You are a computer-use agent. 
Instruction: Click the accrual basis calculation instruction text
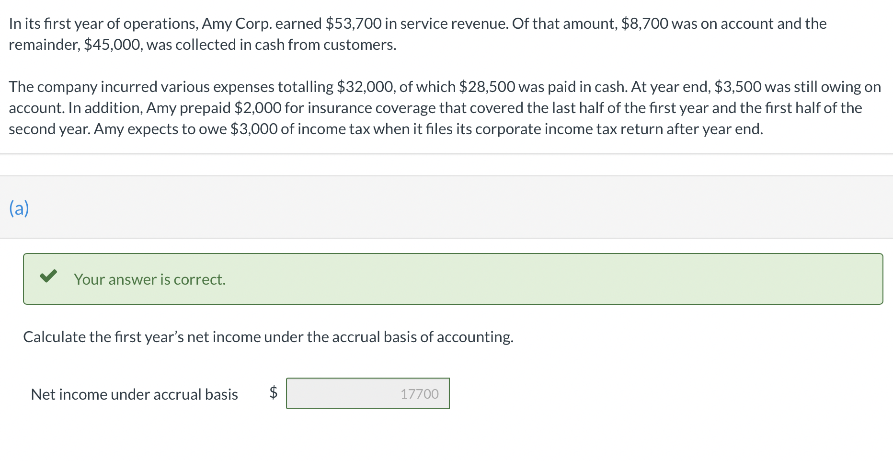(x=268, y=337)
